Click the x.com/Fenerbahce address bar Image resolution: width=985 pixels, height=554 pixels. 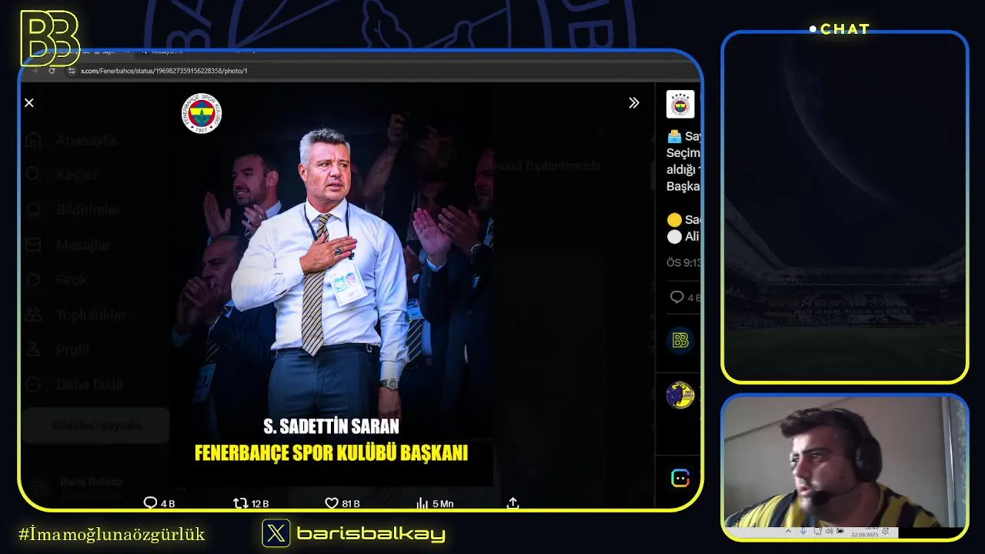(164, 71)
